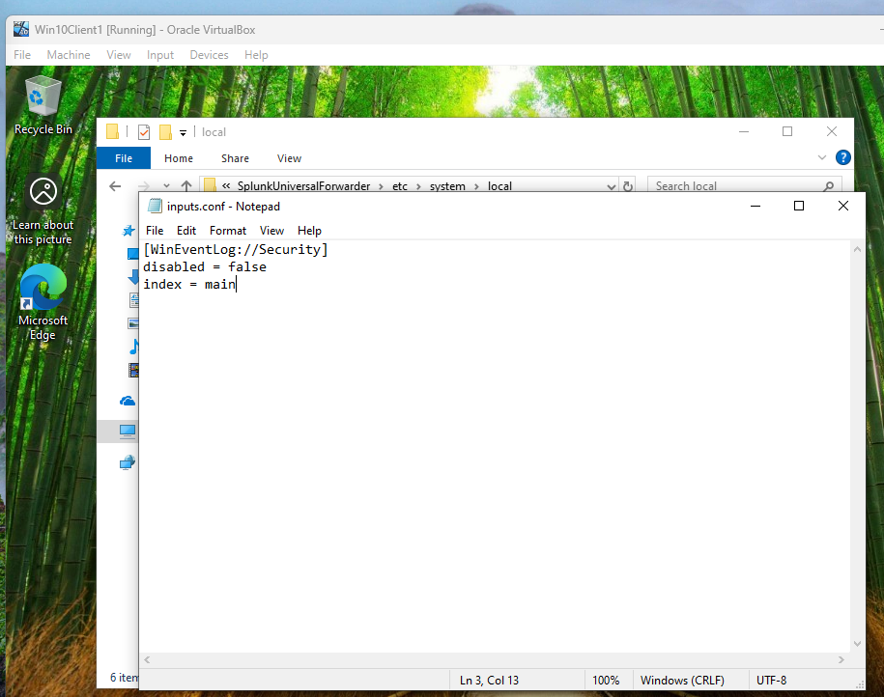This screenshot has width=884, height=697.
Task: Click the etc breadcrumb in address bar
Action: (x=400, y=186)
